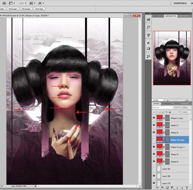Hide the Shape 25 layer
Image resolution: width=193 pixels, height=190 pixels.
click(154, 154)
